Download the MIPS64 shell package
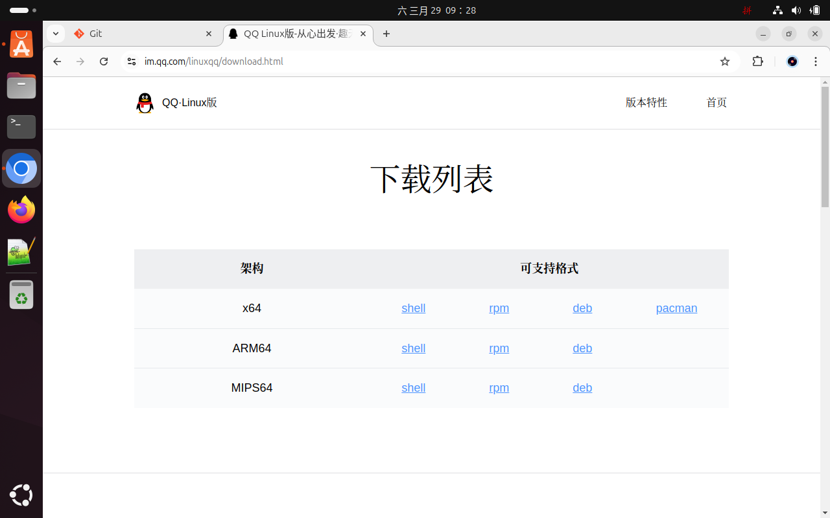This screenshot has height=518, width=830. (414, 388)
